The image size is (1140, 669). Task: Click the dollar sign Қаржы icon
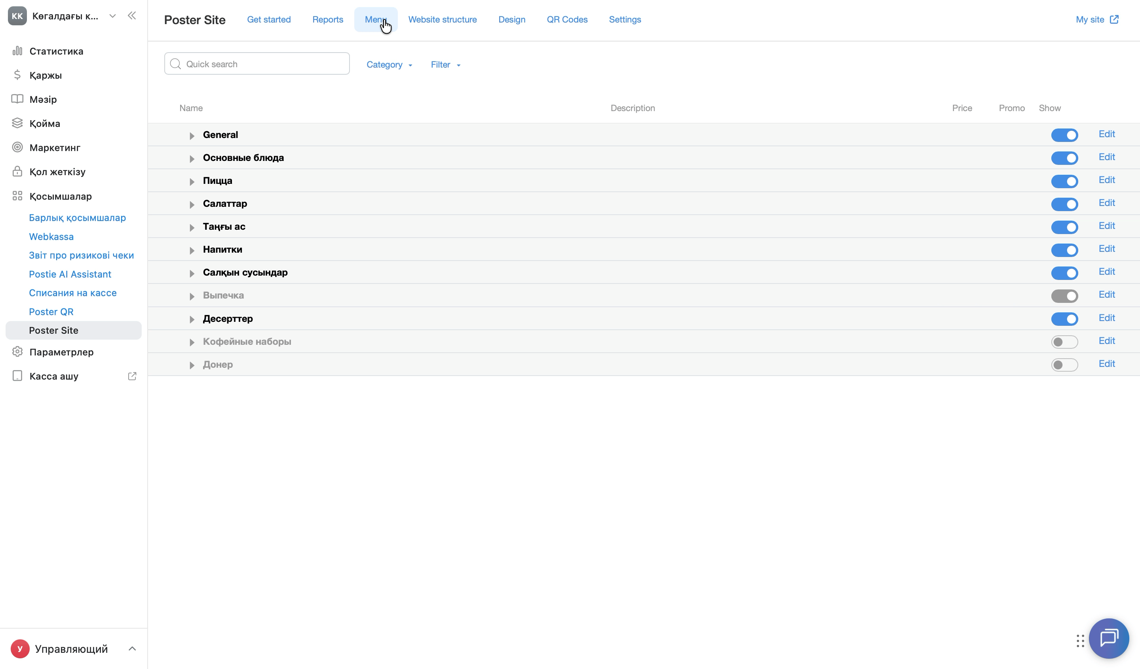17,75
